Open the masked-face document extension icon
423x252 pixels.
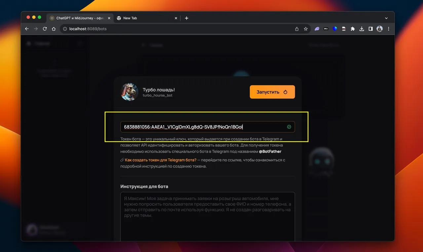[x=344, y=29]
